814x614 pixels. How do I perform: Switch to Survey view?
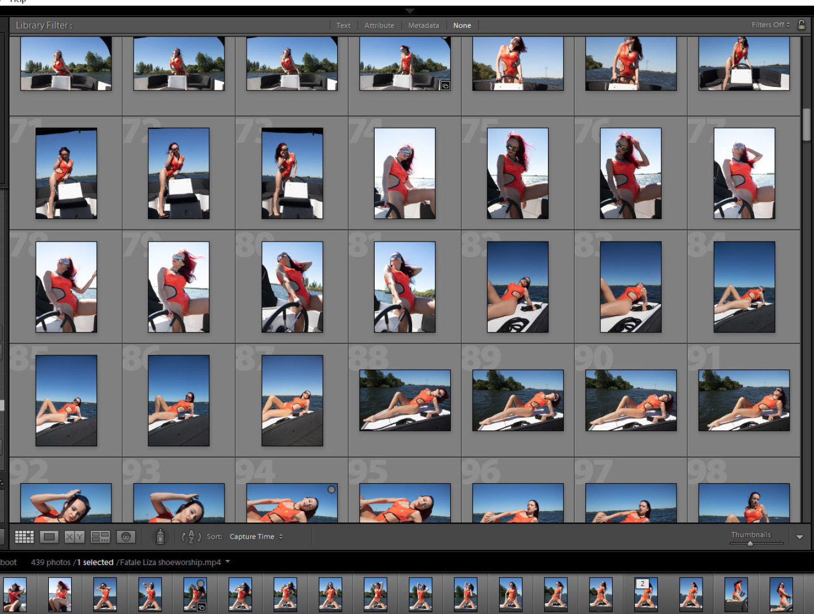(x=100, y=537)
